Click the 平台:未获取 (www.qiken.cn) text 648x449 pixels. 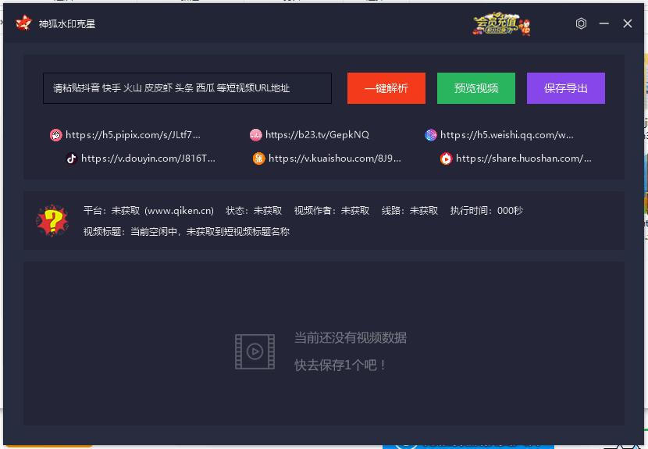[x=148, y=211]
